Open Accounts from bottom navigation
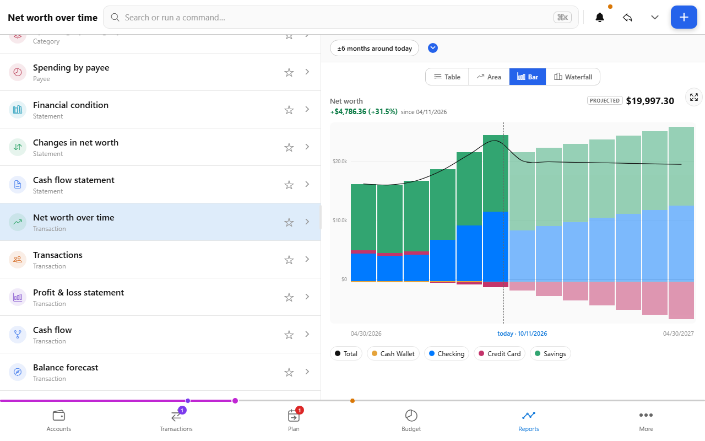The height and width of the screenshot is (441, 705). (x=59, y=421)
